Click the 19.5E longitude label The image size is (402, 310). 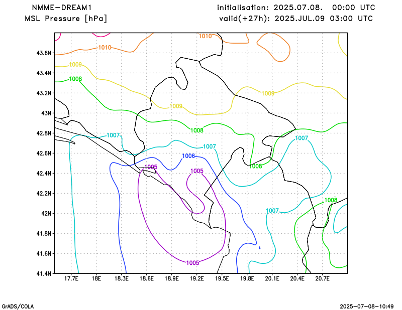pos(222,278)
